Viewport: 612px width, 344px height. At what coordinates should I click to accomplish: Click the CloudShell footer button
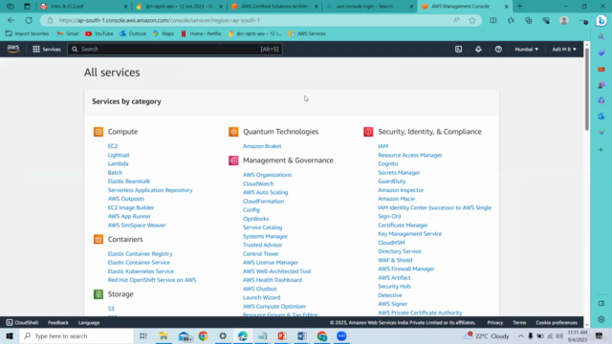click(22, 323)
